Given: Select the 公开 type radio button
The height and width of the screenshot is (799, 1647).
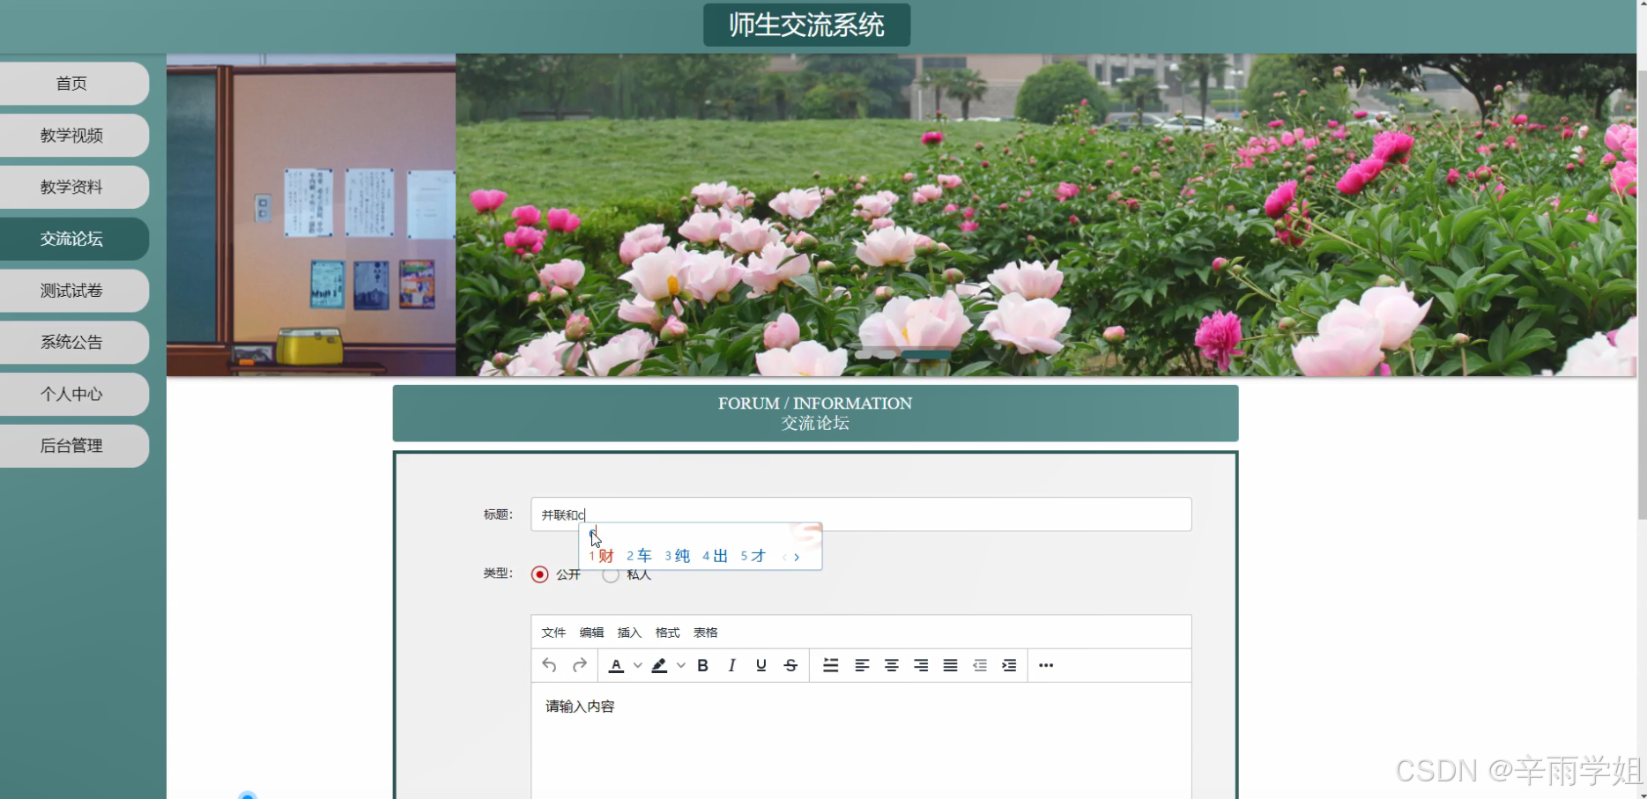Looking at the screenshot, I should pyautogui.click(x=539, y=573).
